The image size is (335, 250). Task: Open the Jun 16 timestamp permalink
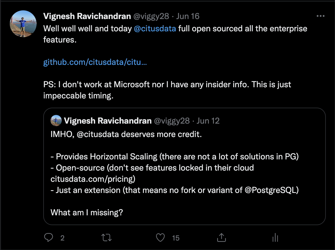click(x=188, y=16)
